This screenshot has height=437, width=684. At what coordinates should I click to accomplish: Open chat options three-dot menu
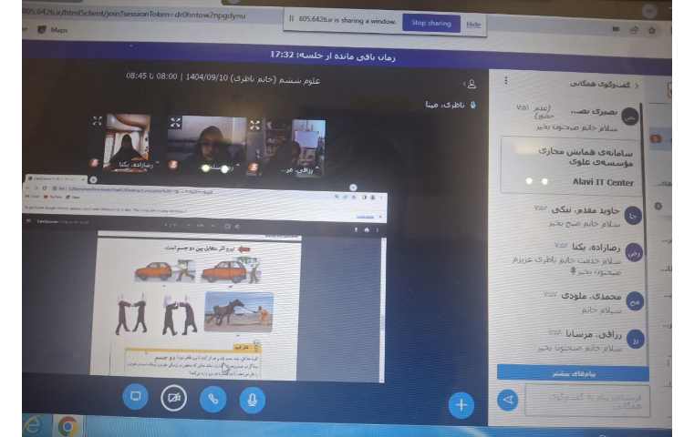click(505, 82)
